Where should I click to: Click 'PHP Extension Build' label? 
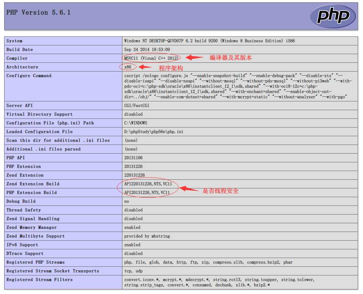(31, 193)
